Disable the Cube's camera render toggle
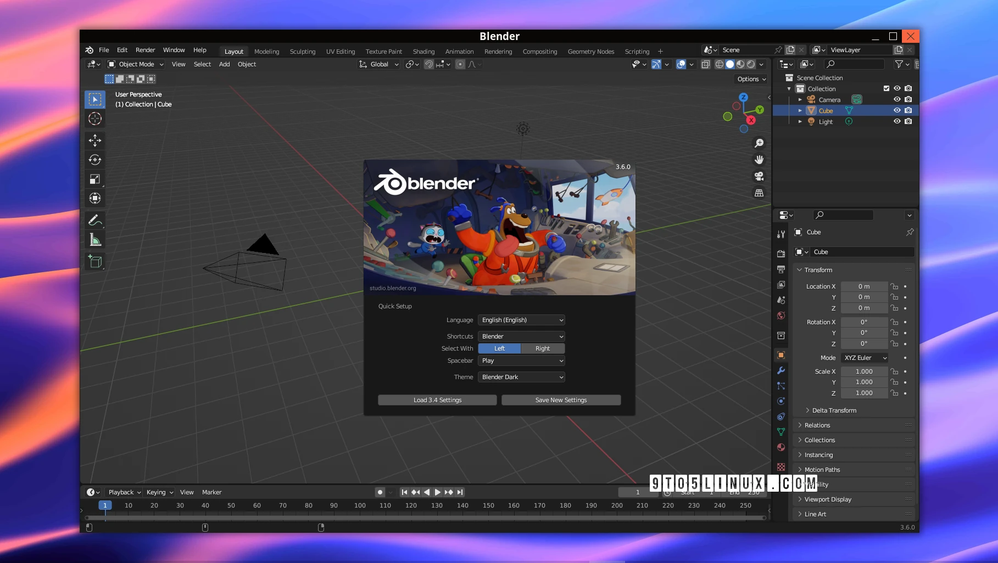This screenshot has width=998, height=563. tap(908, 110)
